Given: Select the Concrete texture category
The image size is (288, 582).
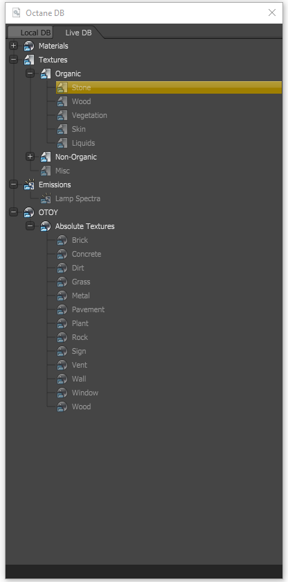Looking at the screenshot, I should [x=87, y=255].
